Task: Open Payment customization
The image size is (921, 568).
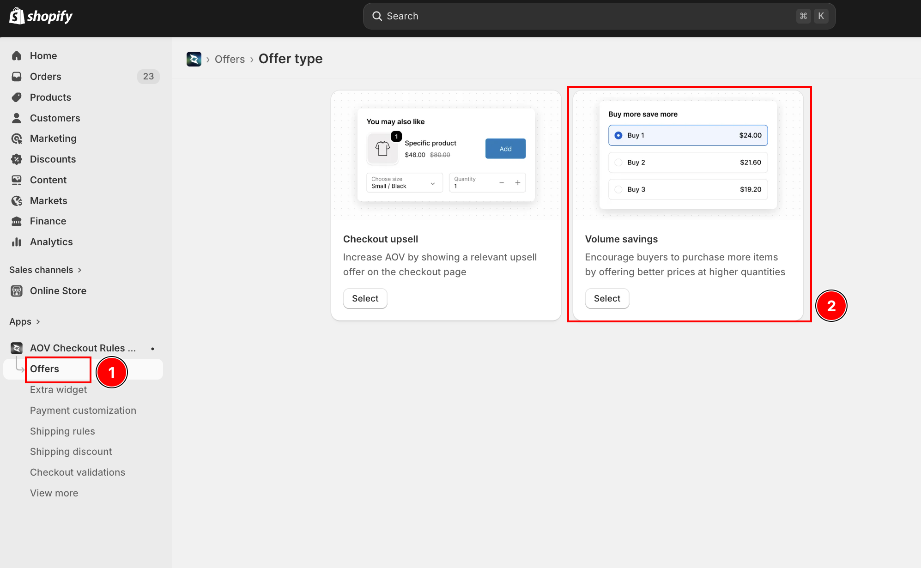Action: 83,411
